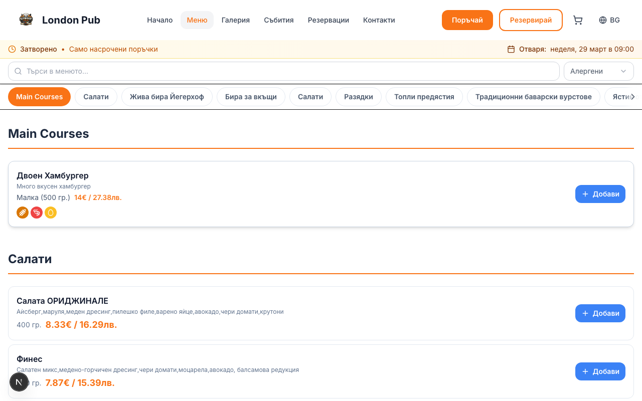Open the shopping cart
This screenshot has height=401, width=642.
pyautogui.click(x=578, y=20)
